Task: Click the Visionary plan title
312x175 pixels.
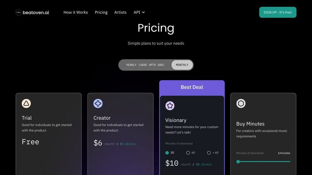Action: [x=176, y=120]
